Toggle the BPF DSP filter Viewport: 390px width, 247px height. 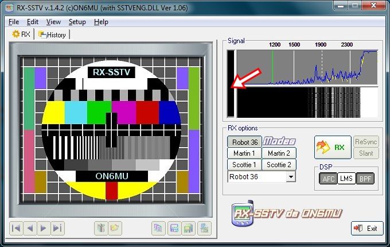(x=365, y=179)
